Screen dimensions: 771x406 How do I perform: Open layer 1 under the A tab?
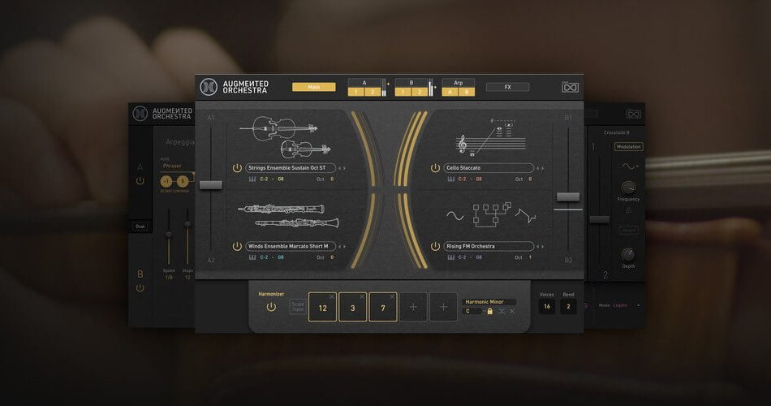click(356, 92)
